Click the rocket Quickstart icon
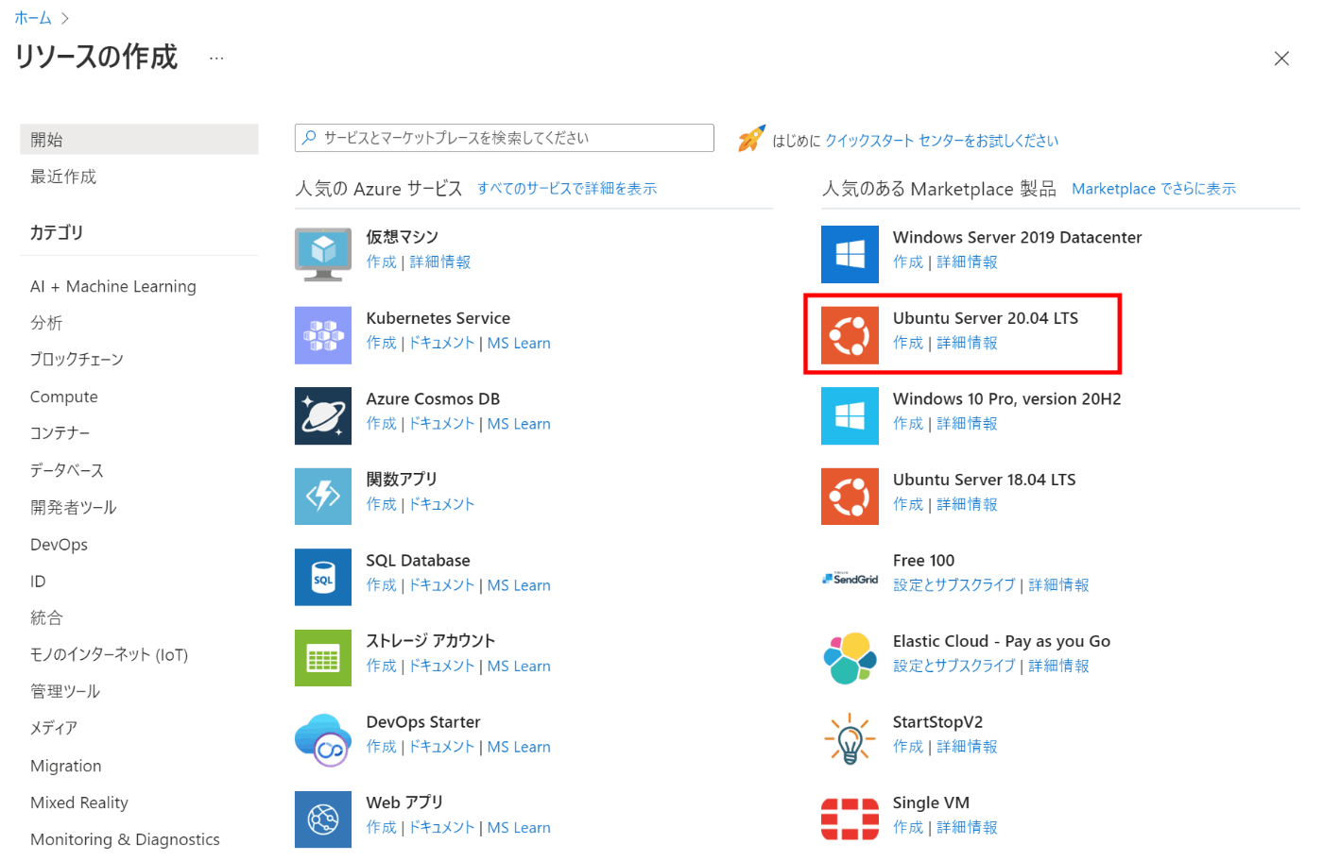The image size is (1323, 861). point(751,139)
